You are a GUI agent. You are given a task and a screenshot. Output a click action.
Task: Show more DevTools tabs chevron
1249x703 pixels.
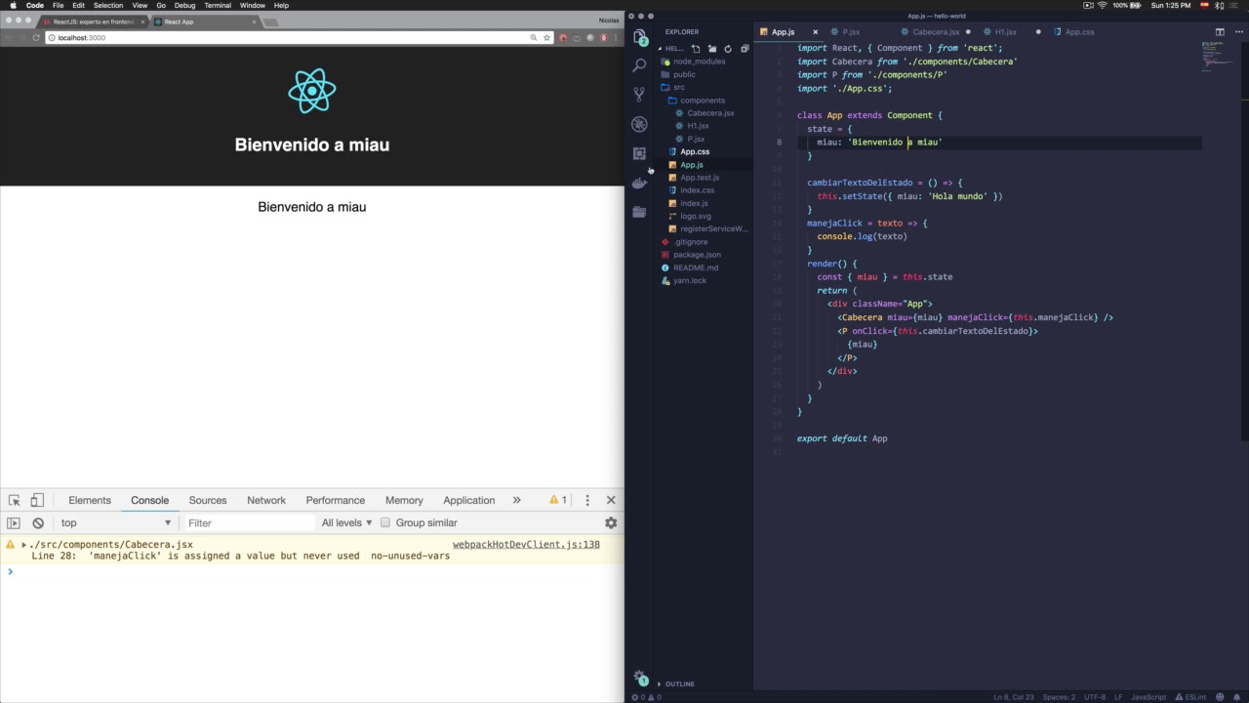tap(516, 500)
